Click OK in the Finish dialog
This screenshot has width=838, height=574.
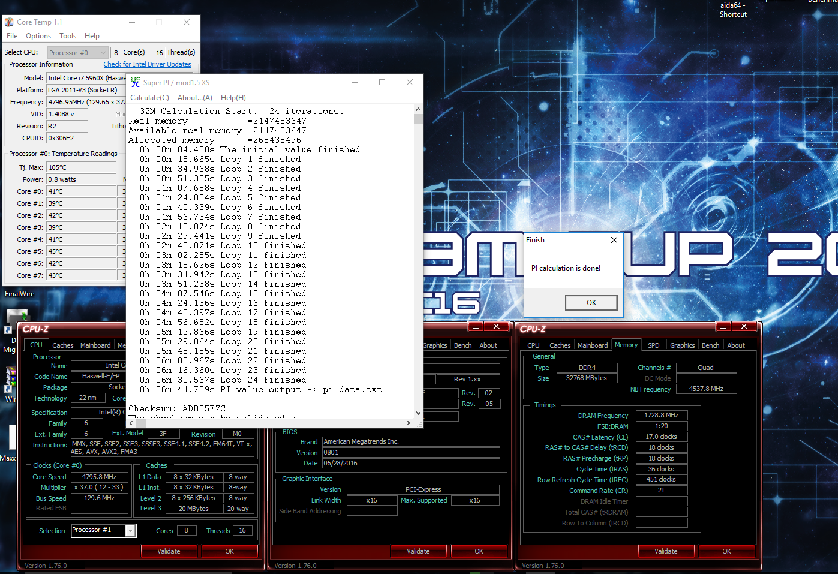pos(591,303)
